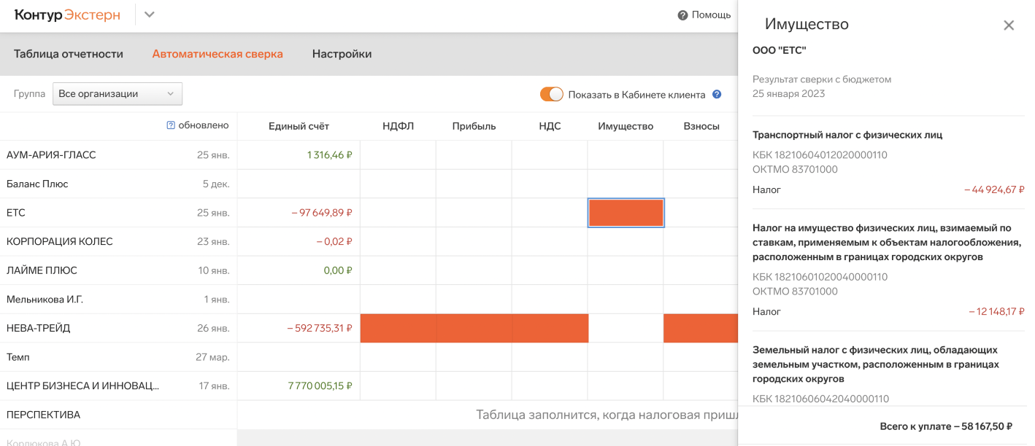Click the Единый счёт column header
Viewport: 1035px width, 446px height.
point(299,126)
